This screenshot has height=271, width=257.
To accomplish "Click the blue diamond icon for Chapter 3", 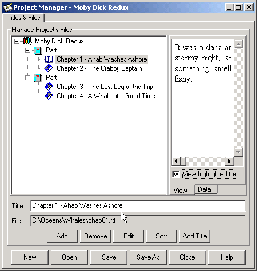I will coord(49,87).
